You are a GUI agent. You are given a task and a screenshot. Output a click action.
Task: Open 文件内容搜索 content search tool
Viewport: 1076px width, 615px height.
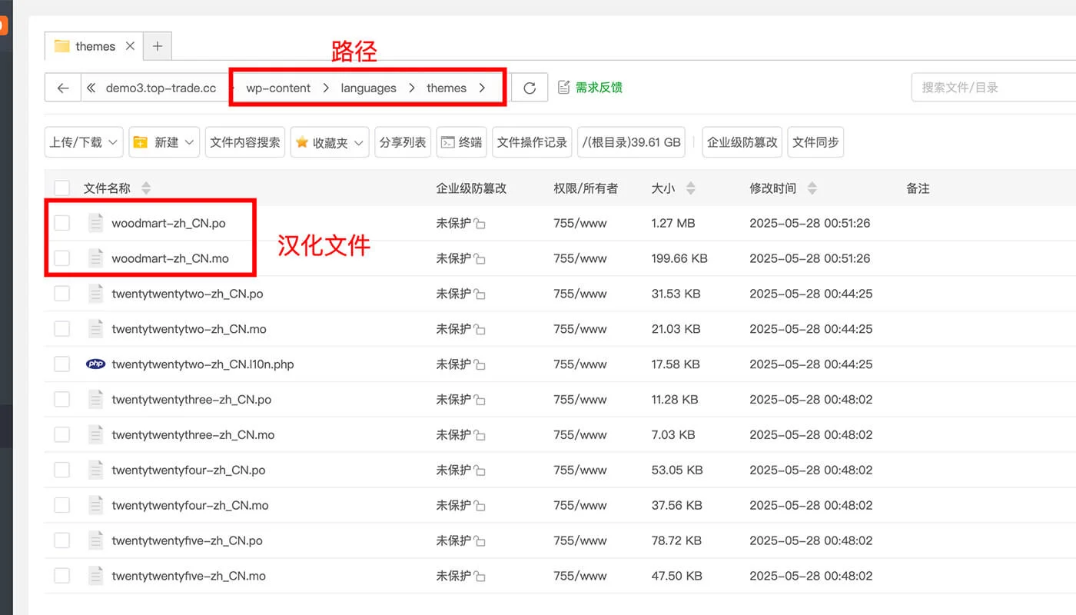click(x=244, y=141)
